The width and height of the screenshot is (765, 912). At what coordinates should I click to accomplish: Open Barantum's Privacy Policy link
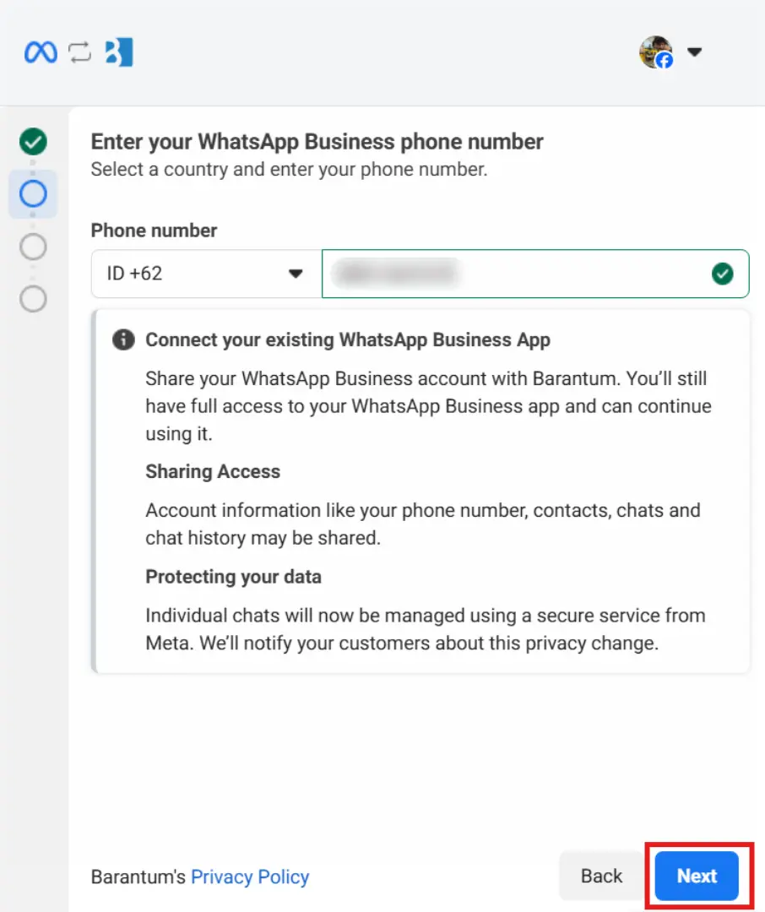tap(250, 877)
